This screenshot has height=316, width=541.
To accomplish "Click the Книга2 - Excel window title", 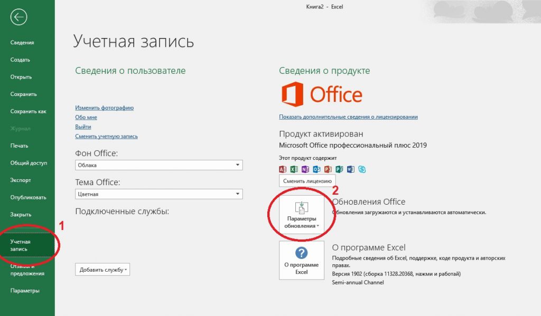I will pyautogui.click(x=324, y=6).
